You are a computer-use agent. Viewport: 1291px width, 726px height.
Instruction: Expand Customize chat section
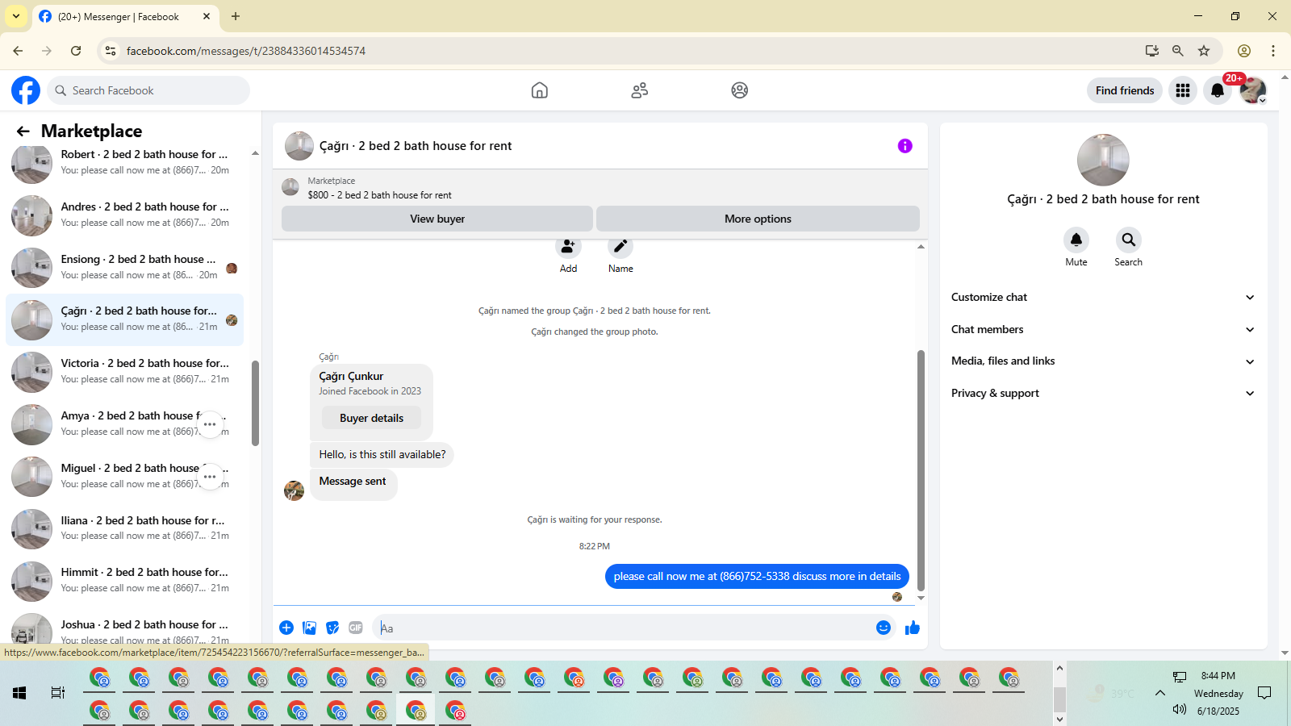pos(1103,297)
